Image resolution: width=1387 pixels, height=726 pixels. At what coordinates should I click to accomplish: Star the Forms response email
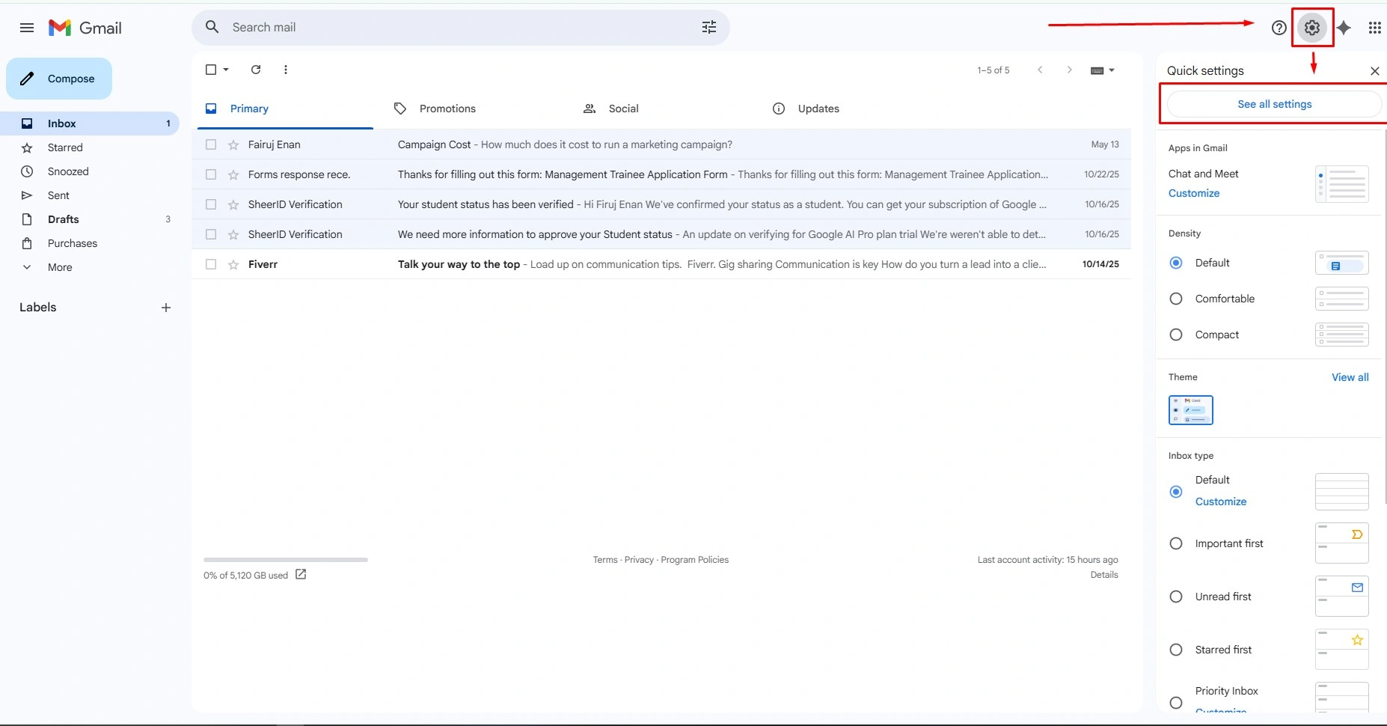point(233,174)
